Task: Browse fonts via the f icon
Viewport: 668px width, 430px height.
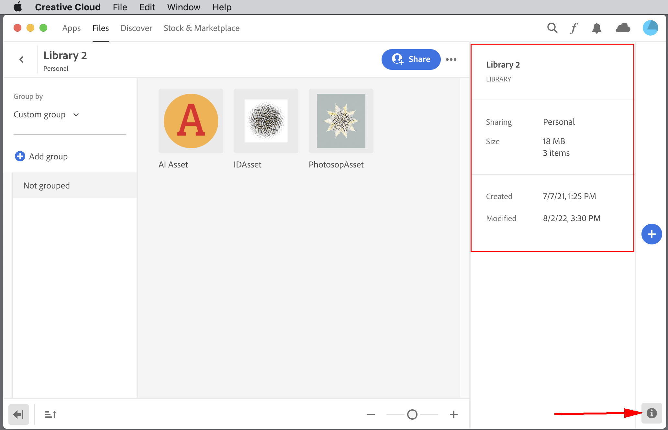Action: point(574,28)
